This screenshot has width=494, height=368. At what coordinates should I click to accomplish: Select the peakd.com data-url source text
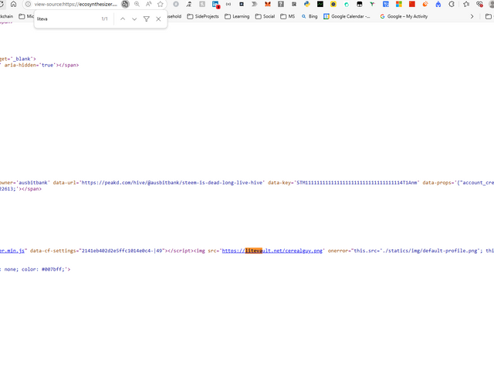(171, 182)
